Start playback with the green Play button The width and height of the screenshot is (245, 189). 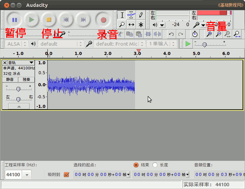click(32, 20)
